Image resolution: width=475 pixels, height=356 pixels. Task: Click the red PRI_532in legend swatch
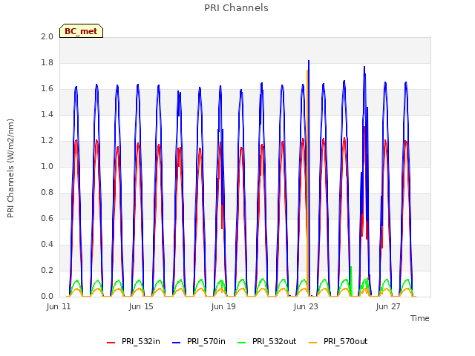click(x=111, y=343)
